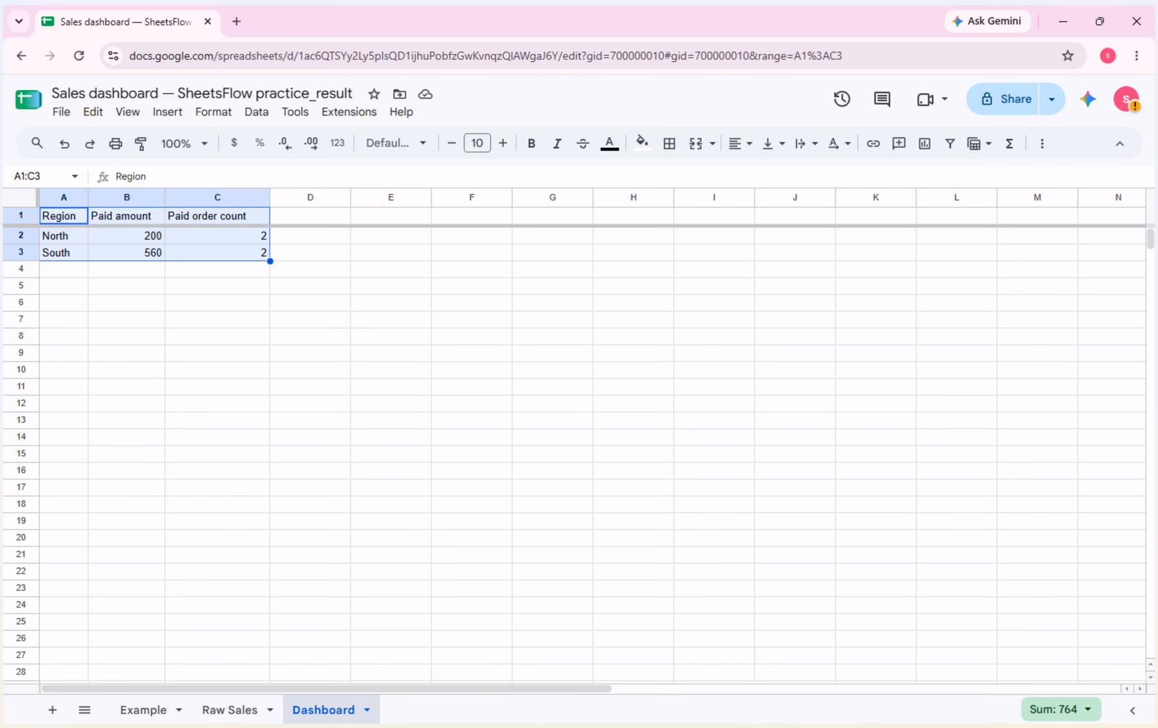Open the functions sigma menu

pyautogui.click(x=1009, y=143)
